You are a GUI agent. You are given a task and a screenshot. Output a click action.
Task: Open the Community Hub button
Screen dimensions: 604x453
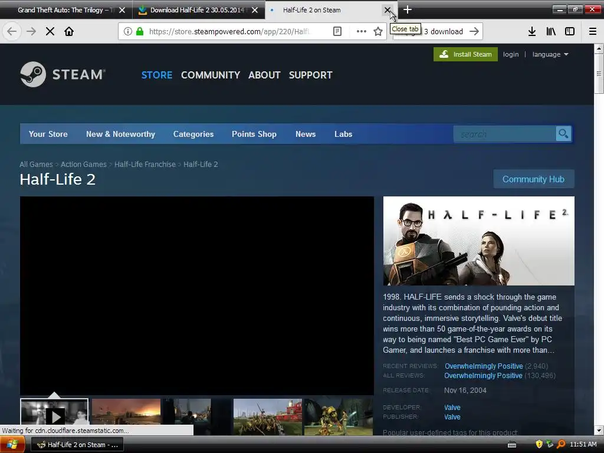tap(533, 179)
